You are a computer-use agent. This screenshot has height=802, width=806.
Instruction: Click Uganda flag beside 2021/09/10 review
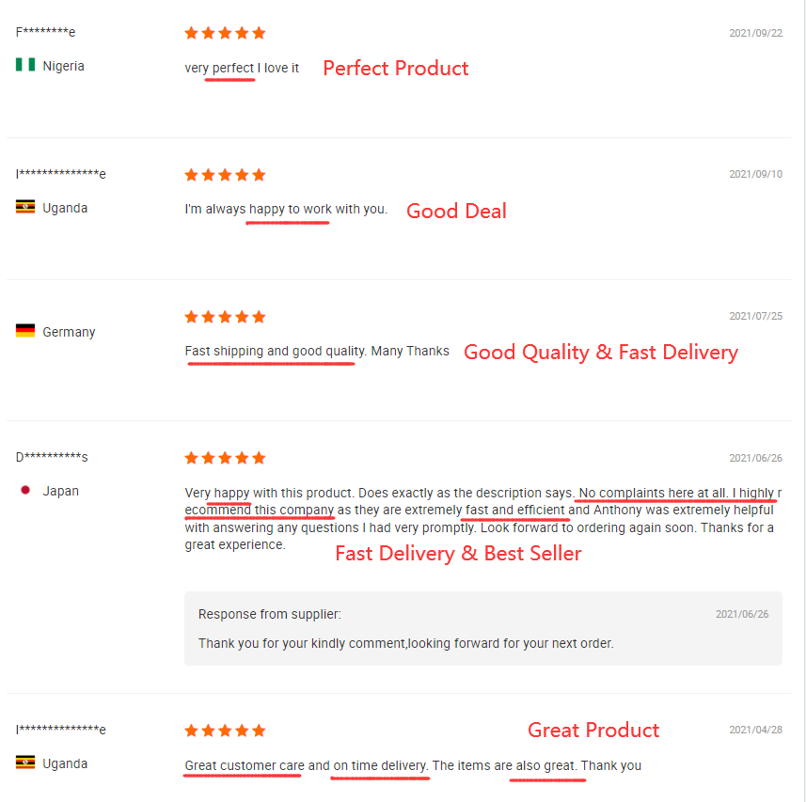coord(25,208)
